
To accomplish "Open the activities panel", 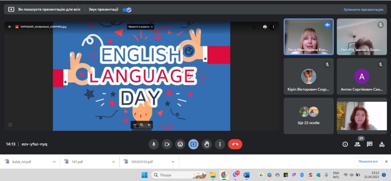I will [x=381, y=144].
